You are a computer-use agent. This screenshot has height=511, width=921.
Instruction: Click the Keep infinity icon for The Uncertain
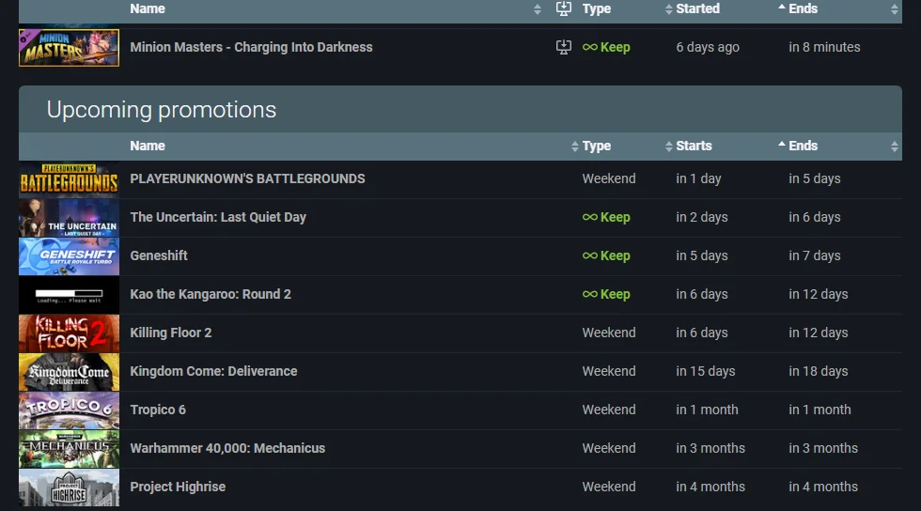point(590,217)
